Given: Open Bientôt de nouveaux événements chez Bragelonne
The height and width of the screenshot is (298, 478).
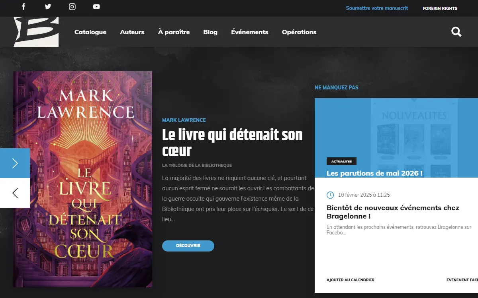Looking at the screenshot, I should pyautogui.click(x=393, y=212).
